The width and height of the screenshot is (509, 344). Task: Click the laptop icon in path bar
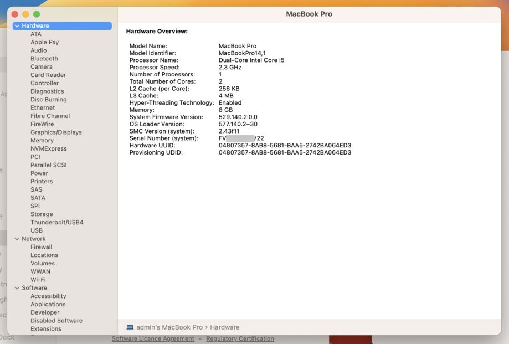(x=130, y=327)
